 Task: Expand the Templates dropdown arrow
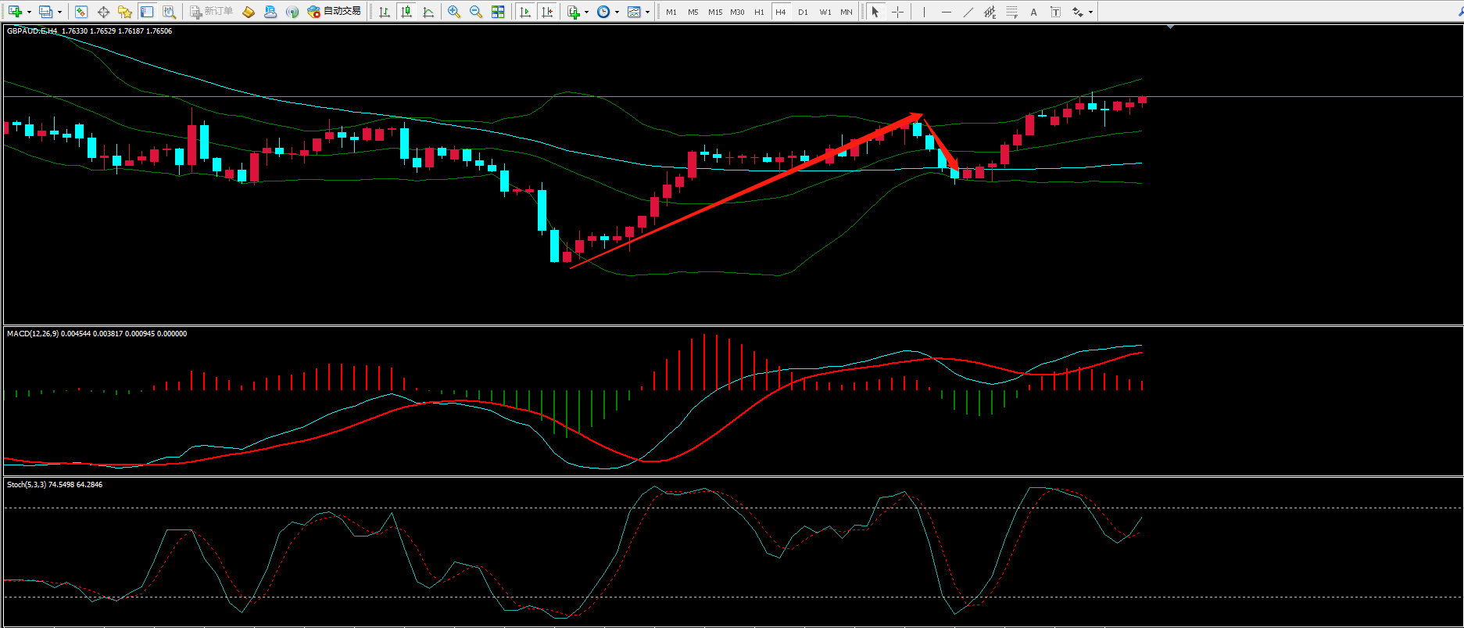pyautogui.click(x=648, y=12)
